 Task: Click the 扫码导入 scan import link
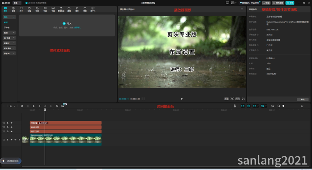[77, 28]
